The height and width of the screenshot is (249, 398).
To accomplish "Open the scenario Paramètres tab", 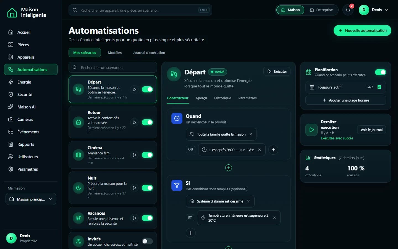I will click(x=247, y=98).
